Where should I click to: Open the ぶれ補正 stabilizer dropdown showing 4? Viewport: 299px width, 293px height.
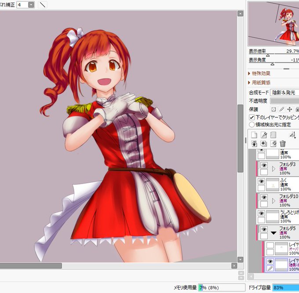[31, 4]
